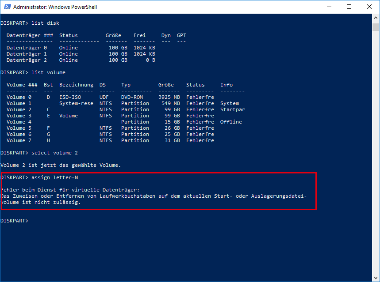Image resolution: width=380 pixels, height=282 pixels.
Task: Click the "Fehler beim Dienst" error line
Action: point(70,190)
